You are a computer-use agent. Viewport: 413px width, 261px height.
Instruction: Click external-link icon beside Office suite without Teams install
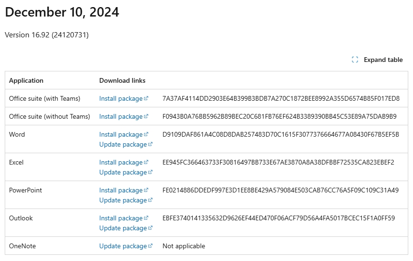[146, 116]
